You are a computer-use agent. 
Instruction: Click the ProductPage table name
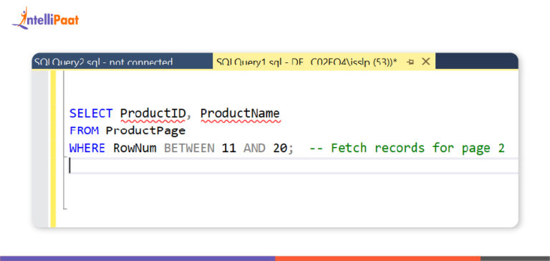145,130
